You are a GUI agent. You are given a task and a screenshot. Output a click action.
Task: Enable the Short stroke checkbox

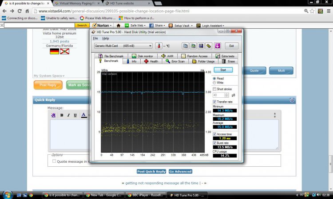[214, 89]
